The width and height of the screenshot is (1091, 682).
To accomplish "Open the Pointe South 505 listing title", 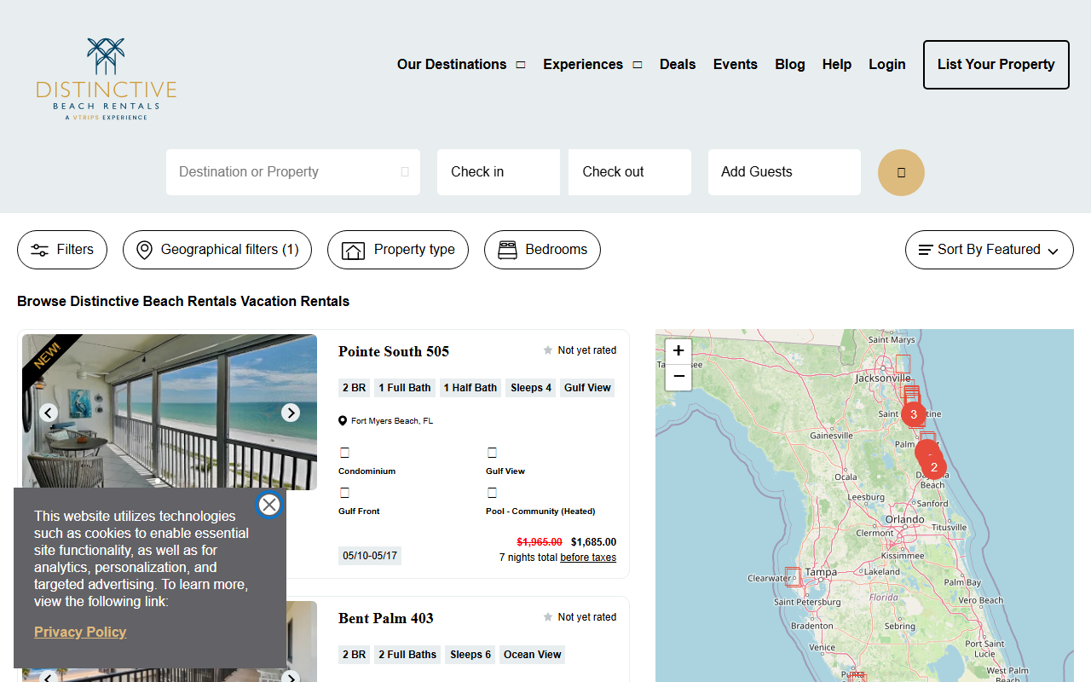I will (x=394, y=351).
